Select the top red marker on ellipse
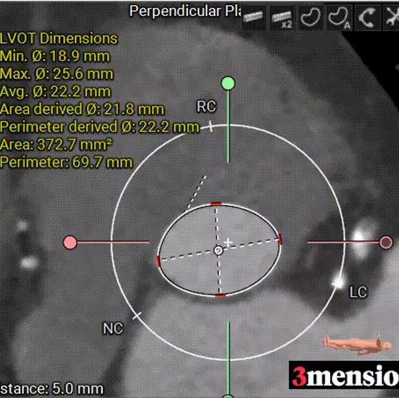Viewport: 399px width, 398px height. coord(216,204)
